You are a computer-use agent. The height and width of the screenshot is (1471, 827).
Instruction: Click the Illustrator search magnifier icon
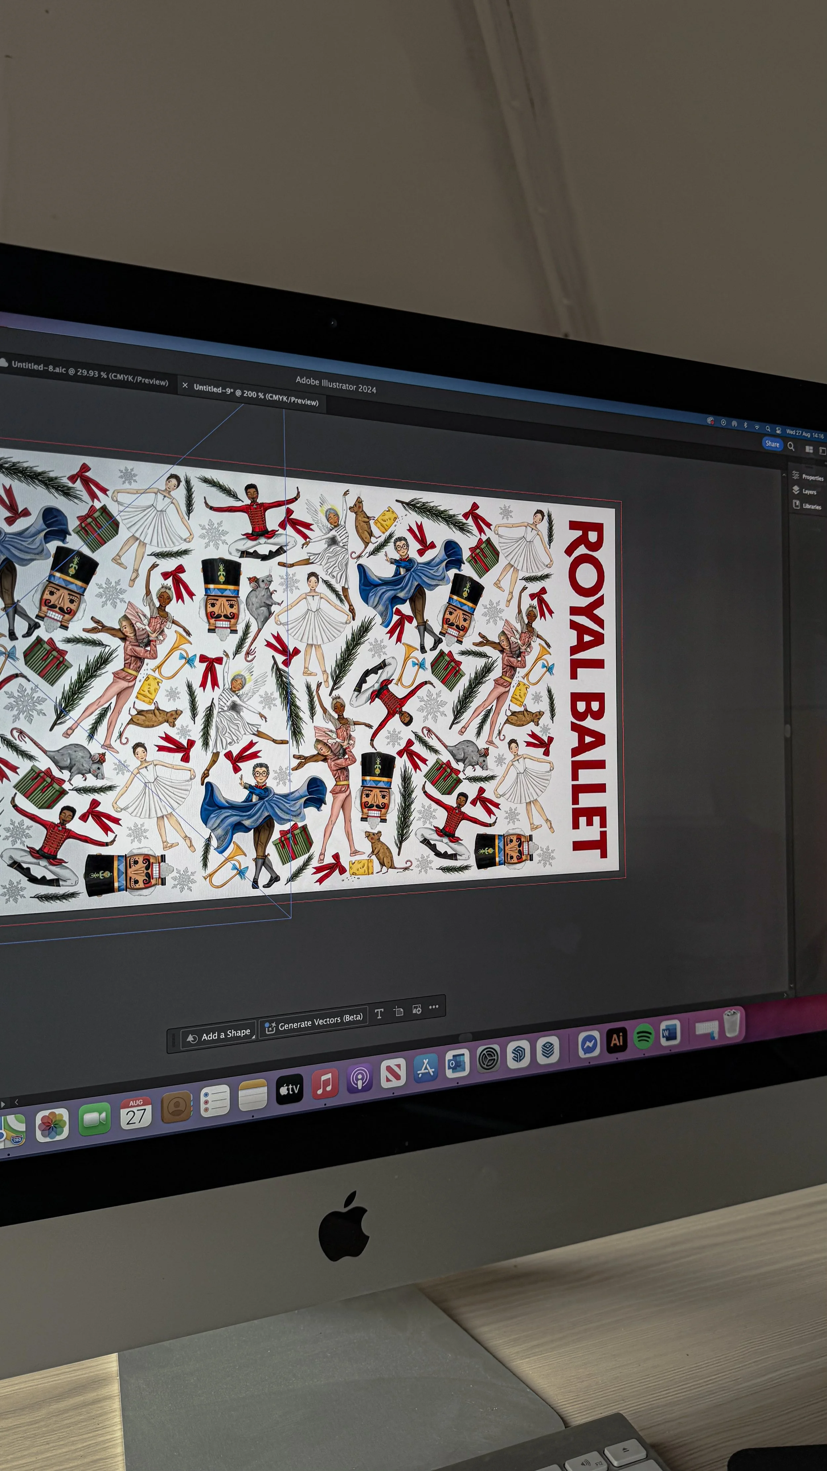(x=791, y=446)
